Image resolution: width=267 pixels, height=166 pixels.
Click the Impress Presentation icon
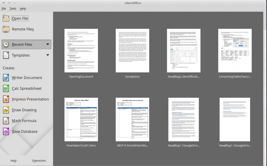coord(6,99)
